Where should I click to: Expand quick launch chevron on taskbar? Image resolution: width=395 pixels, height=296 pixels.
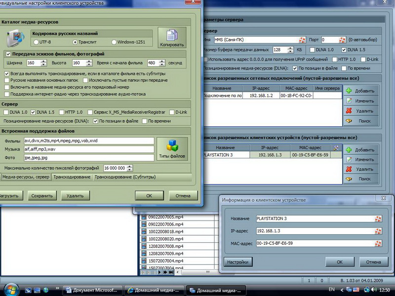[x=57, y=288]
